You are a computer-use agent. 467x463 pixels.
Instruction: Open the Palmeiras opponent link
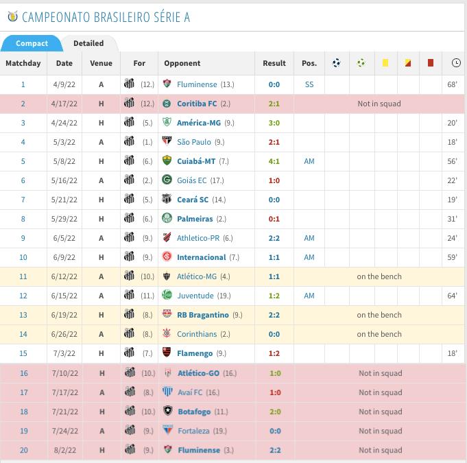(195, 219)
